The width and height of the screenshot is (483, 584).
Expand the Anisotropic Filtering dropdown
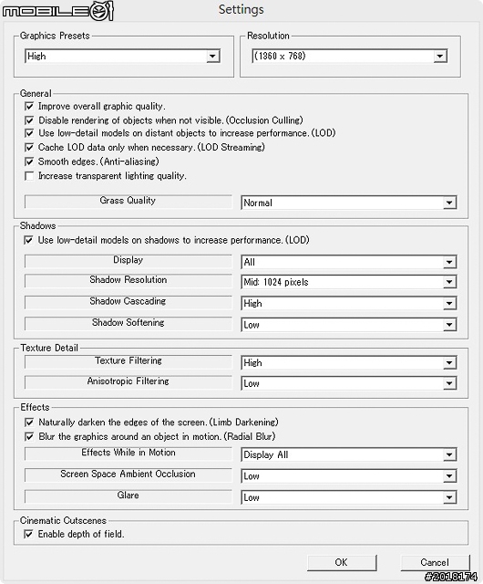pos(349,383)
